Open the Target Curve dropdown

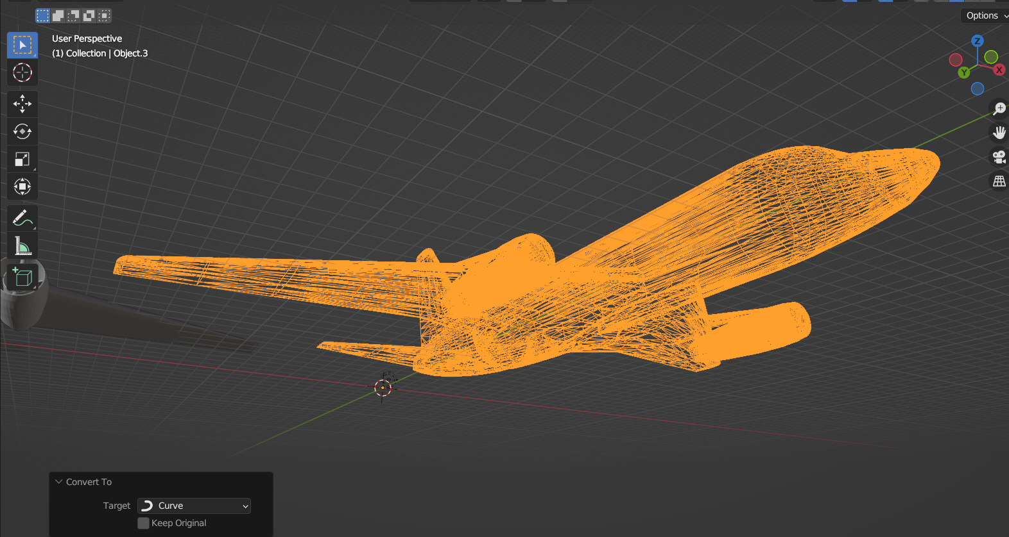tap(194, 506)
